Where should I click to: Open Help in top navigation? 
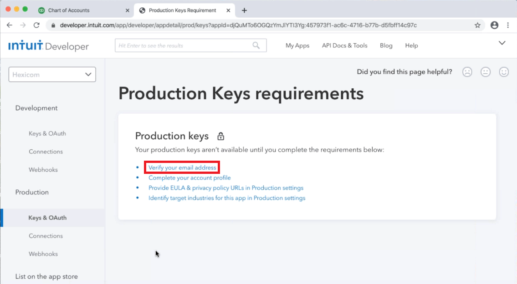(x=411, y=46)
